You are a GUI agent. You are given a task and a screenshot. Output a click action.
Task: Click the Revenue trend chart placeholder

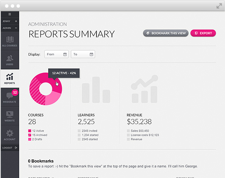[x=144, y=89]
